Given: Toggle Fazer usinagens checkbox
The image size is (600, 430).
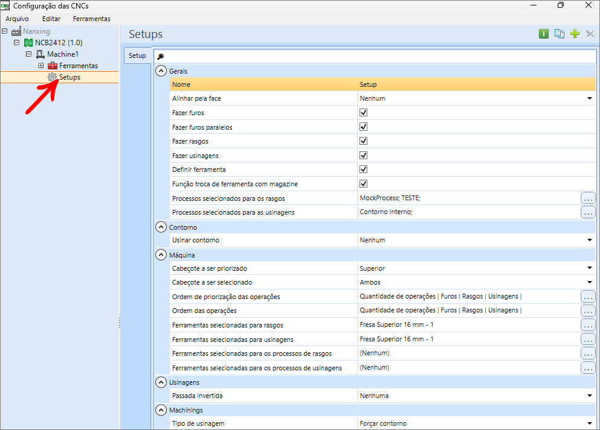Looking at the screenshot, I should coord(364,156).
